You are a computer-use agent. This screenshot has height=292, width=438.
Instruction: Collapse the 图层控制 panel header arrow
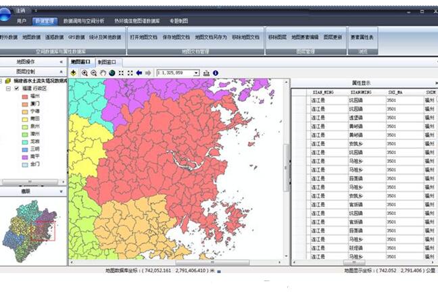point(62,71)
